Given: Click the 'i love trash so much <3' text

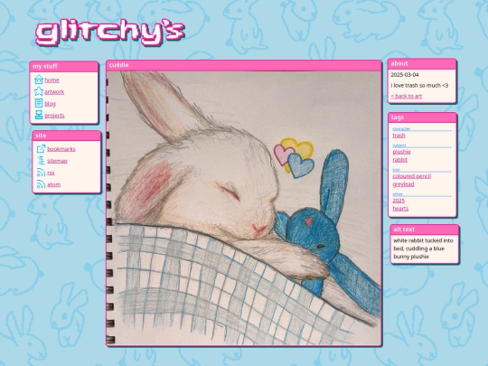Looking at the screenshot, I should (419, 85).
